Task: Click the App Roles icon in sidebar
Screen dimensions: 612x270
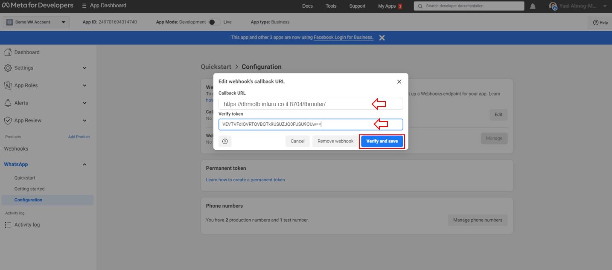Action: [x=8, y=85]
